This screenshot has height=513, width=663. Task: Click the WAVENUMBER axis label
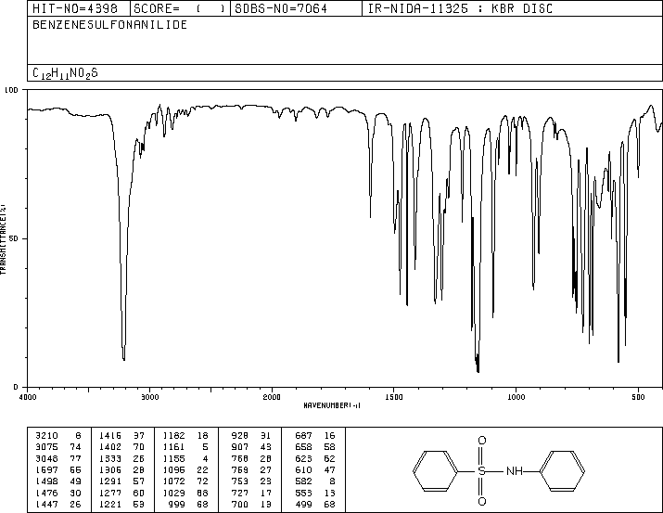coord(332,405)
